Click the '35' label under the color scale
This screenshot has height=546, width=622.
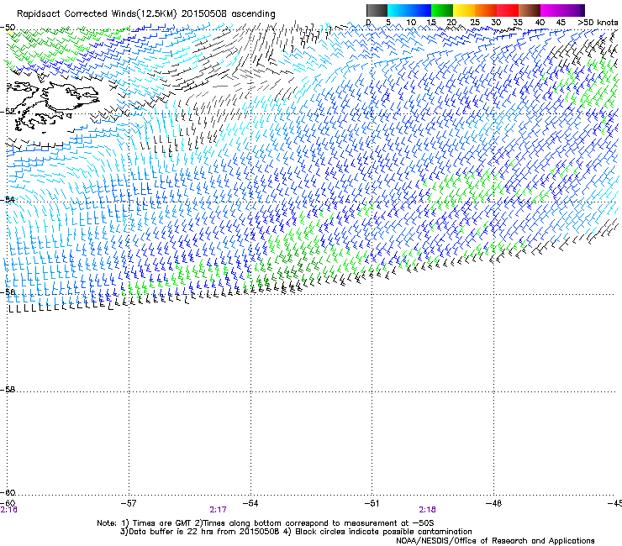point(518,22)
